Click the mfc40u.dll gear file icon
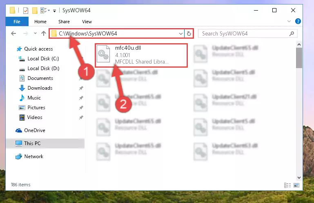This screenshot has height=203, width=314. (103, 54)
